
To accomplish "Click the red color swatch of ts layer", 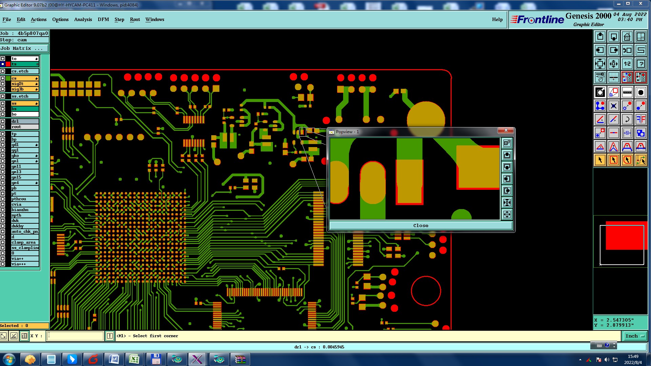I will point(8,64).
